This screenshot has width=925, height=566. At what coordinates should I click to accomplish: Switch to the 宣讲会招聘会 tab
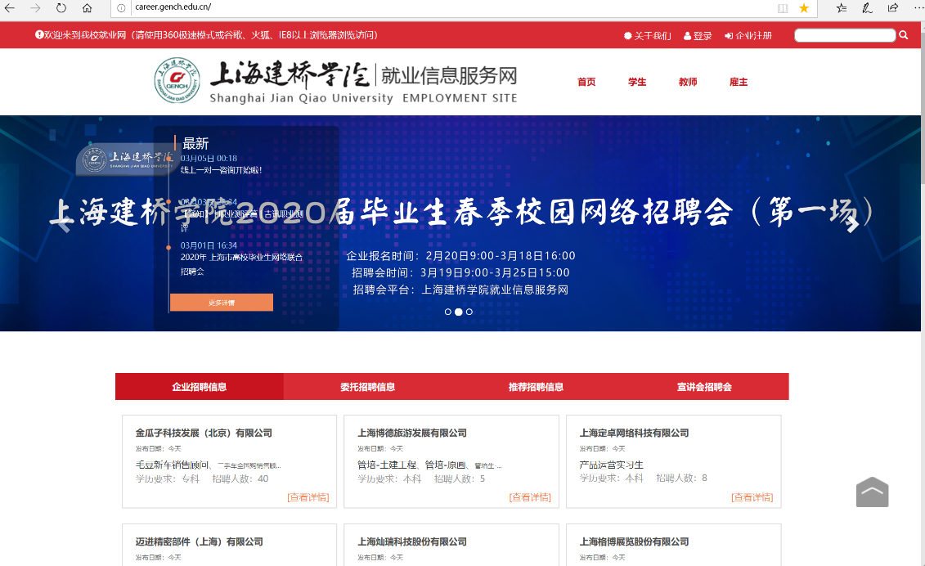coord(704,387)
